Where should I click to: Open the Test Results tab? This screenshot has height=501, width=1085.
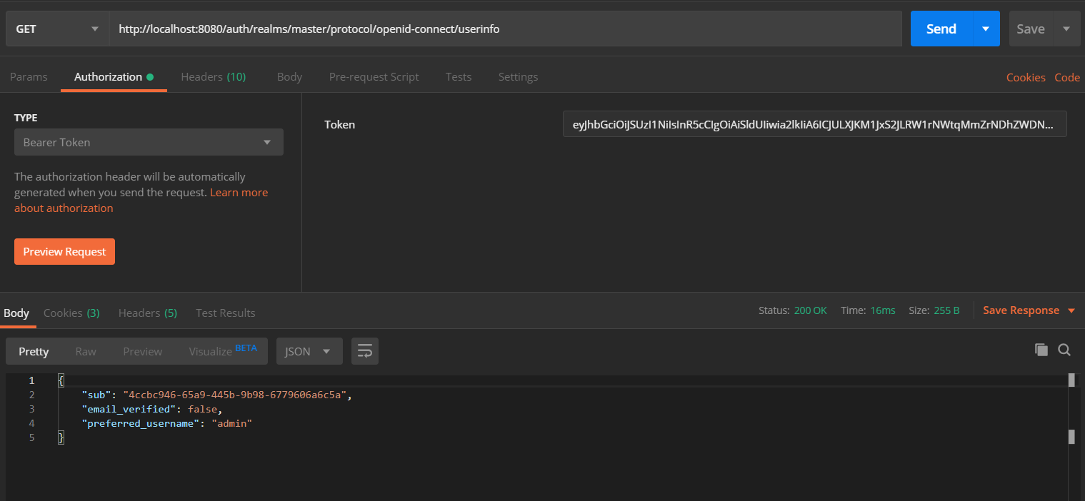pyautogui.click(x=225, y=313)
